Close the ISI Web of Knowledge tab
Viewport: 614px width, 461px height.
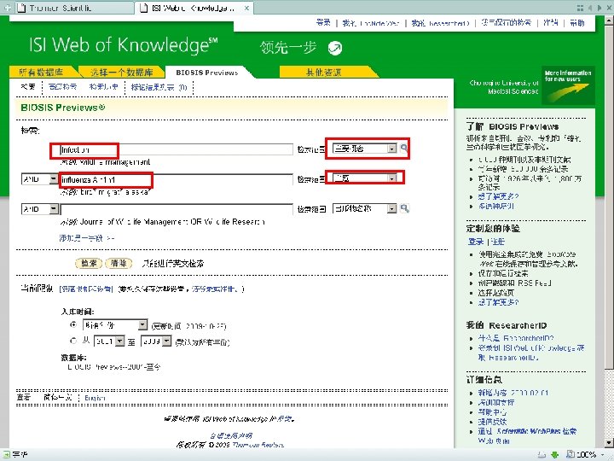tap(246, 8)
